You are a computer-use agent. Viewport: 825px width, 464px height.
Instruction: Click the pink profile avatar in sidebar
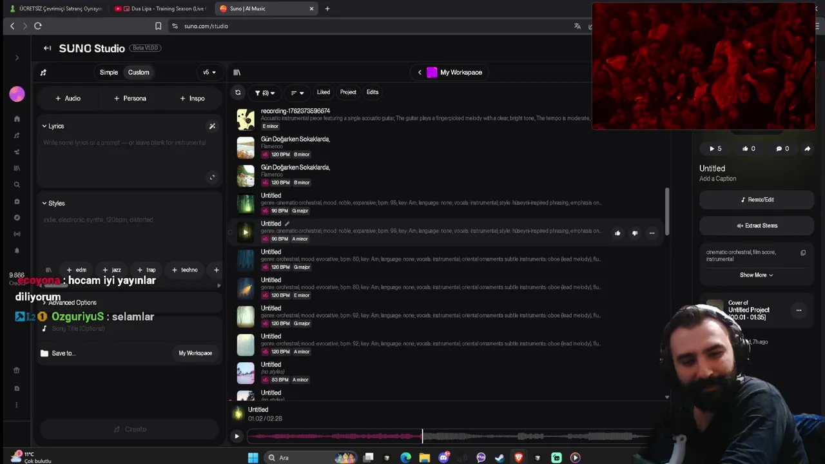[x=17, y=94]
